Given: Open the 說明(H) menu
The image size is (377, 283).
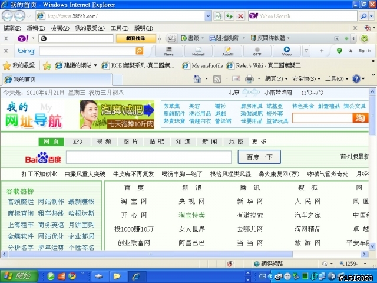Looking at the screenshot, I should pos(144,28).
